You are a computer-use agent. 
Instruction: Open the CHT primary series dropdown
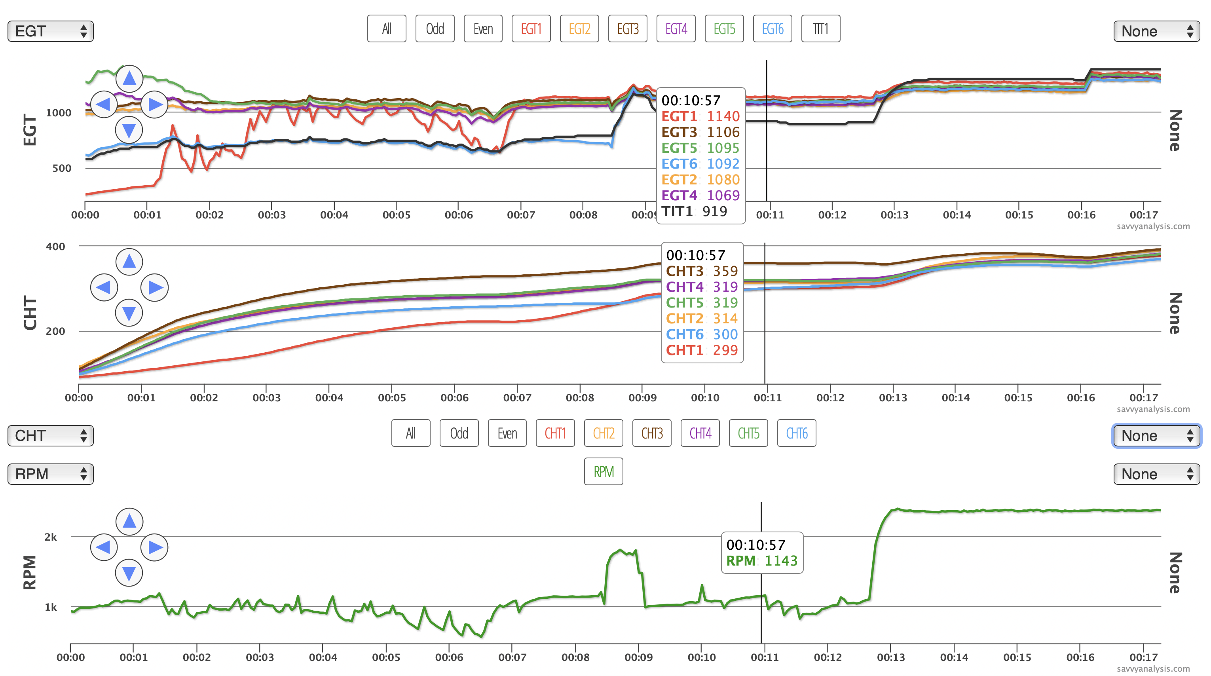[50, 435]
